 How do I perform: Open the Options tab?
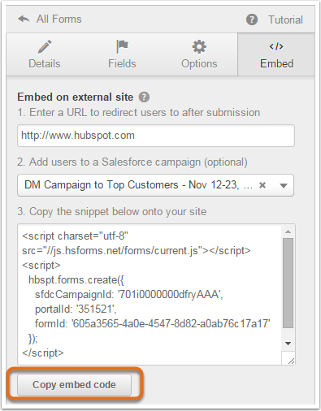tap(199, 54)
